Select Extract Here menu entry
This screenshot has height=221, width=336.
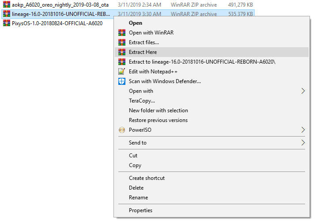(x=212, y=52)
